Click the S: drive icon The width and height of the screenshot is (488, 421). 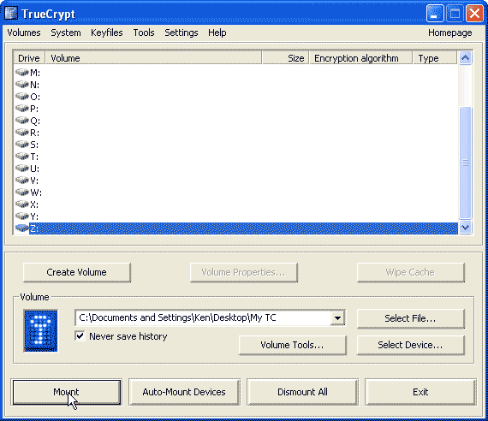point(22,145)
